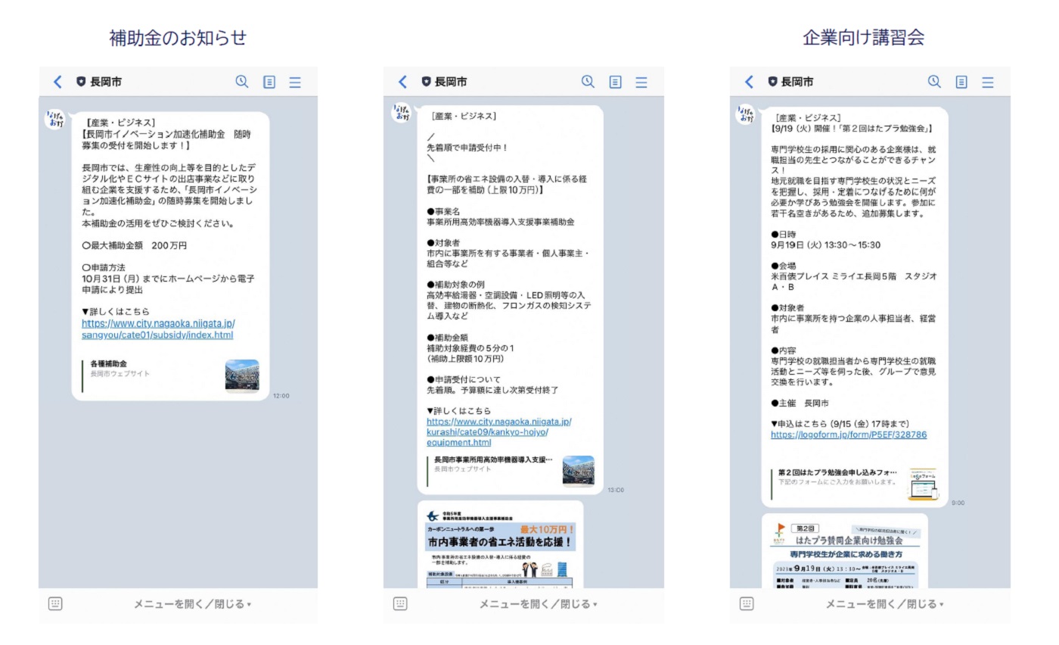Select ●主催 長岡市 text
The image size is (1059, 645).
coord(800,404)
